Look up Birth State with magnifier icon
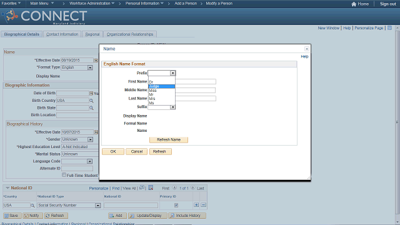 point(91,108)
